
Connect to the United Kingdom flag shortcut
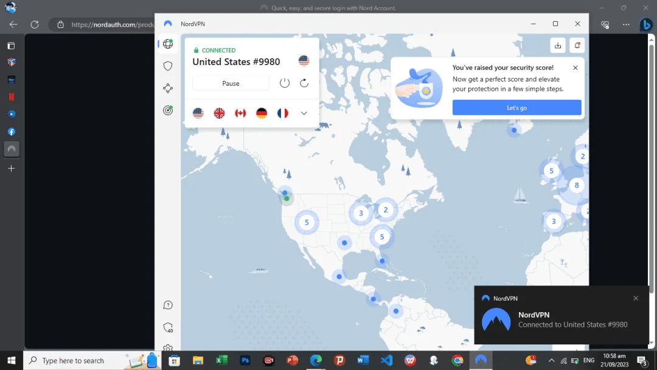[x=219, y=113]
